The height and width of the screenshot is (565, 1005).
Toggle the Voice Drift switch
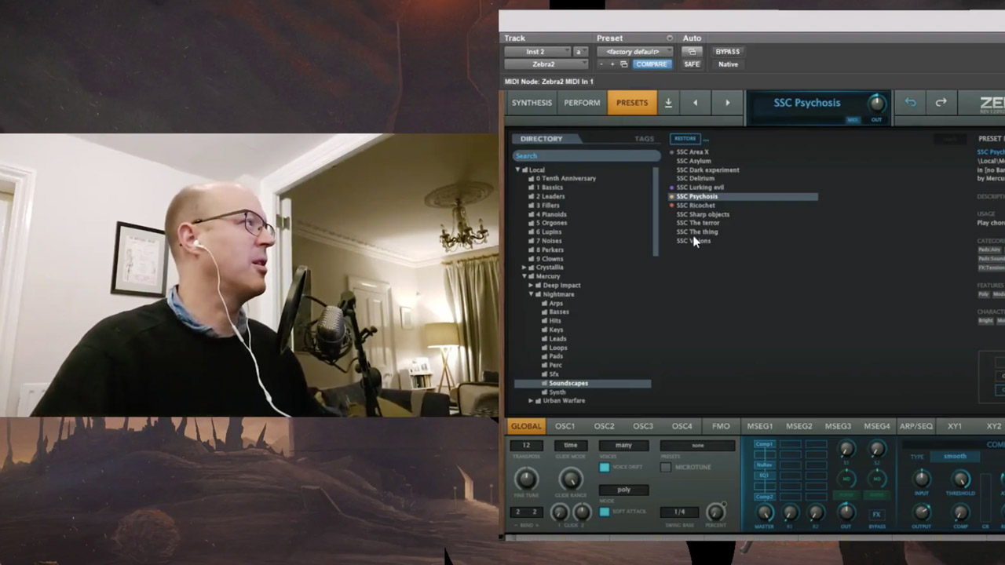pos(604,467)
